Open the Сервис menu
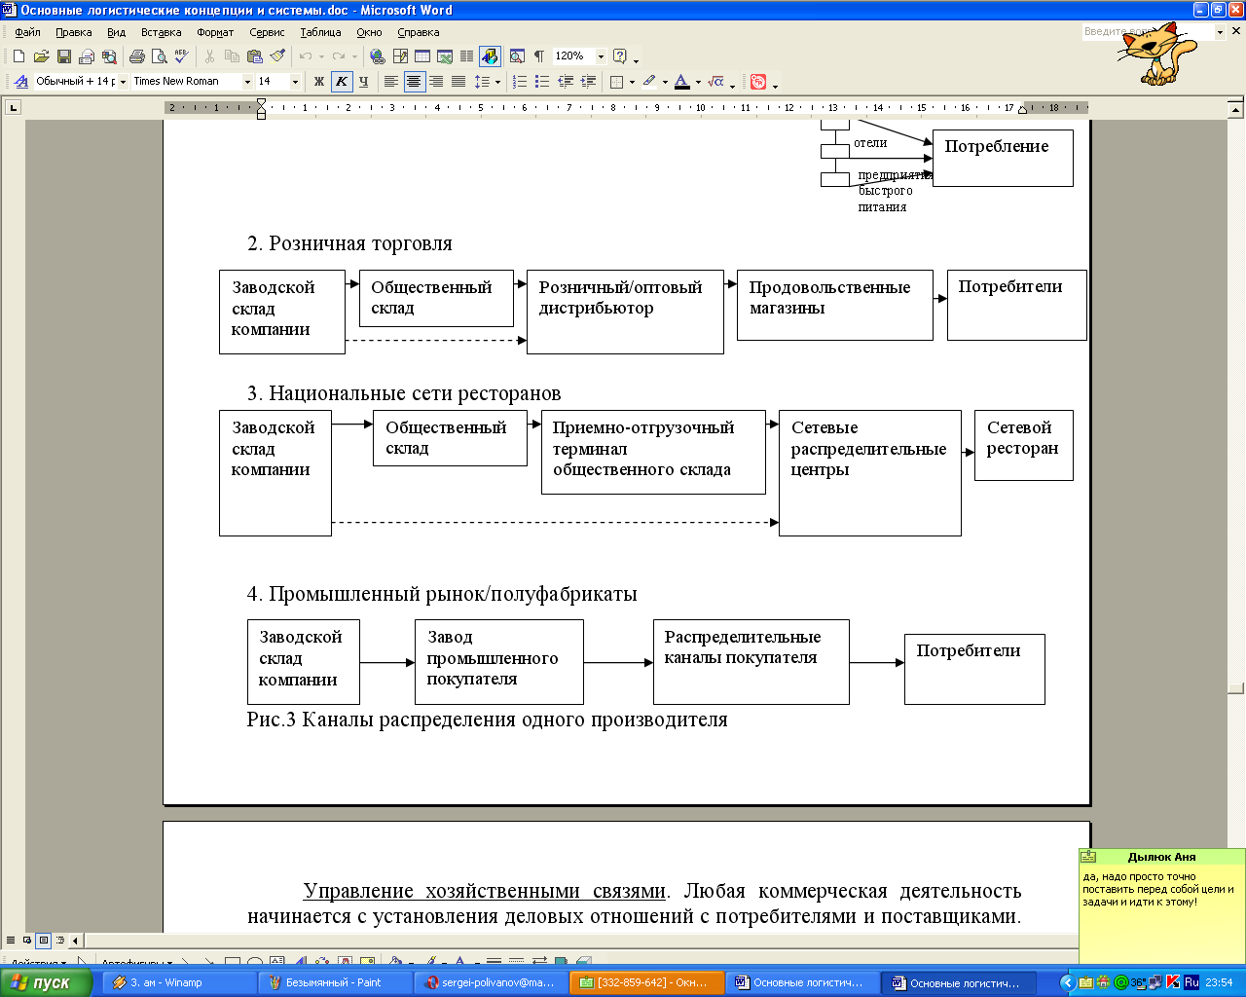Viewport: 1246px width, 997px height. [267, 32]
